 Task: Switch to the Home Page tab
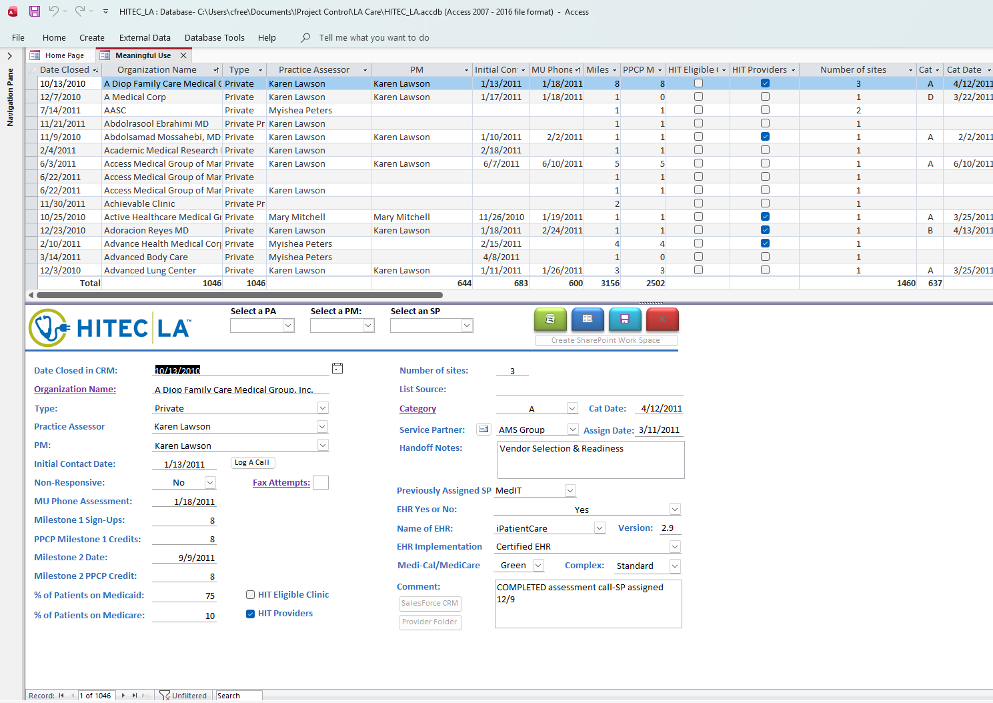pyautogui.click(x=64, y=55)
